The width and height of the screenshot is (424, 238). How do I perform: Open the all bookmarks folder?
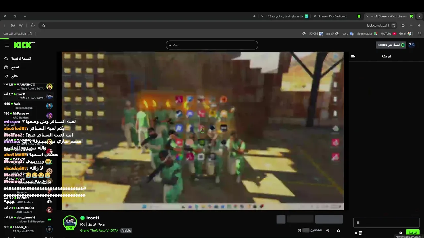tap(17, 34)
